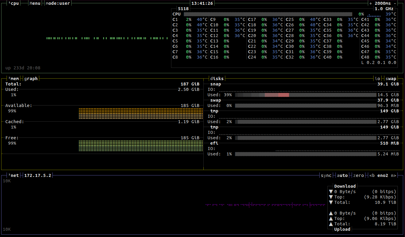Click the 2000ms update interval value

coord(383,3)
